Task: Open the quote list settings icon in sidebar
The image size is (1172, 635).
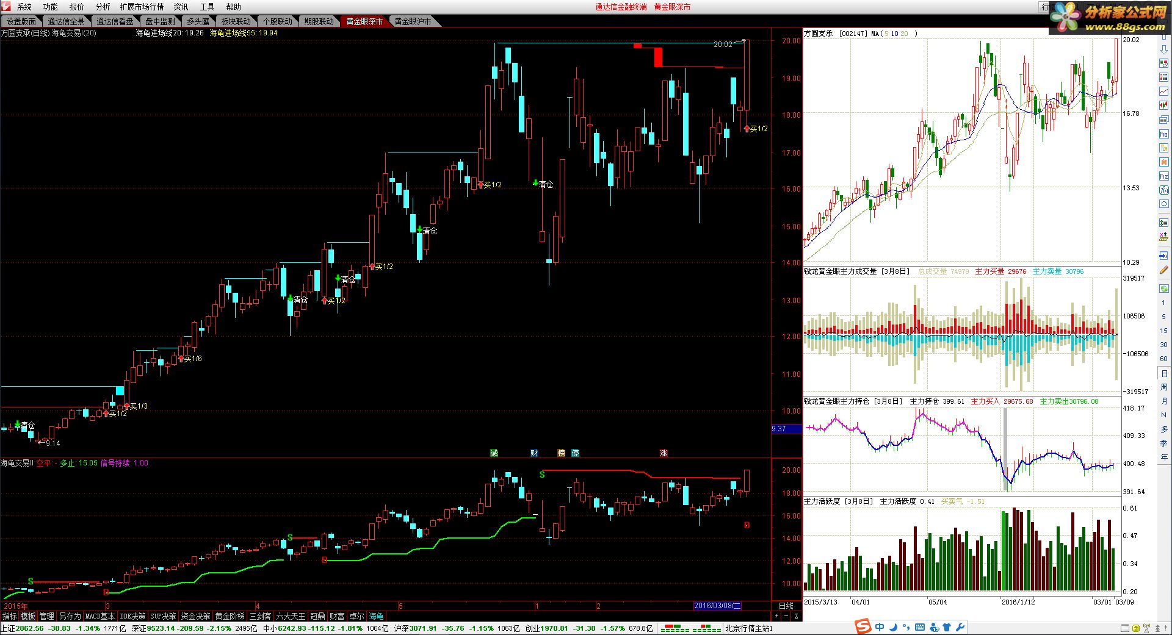Action: 1164,63
